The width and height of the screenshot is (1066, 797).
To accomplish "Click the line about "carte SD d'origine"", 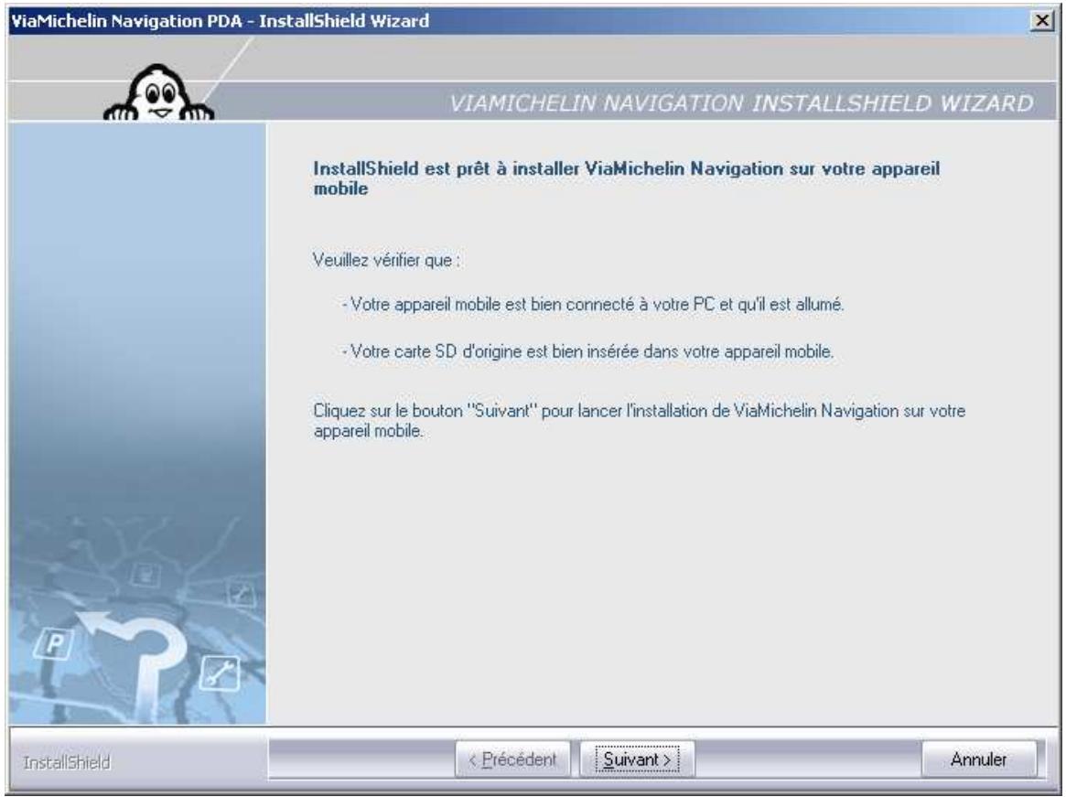I will pyautogui.click(x=588, y=351).
